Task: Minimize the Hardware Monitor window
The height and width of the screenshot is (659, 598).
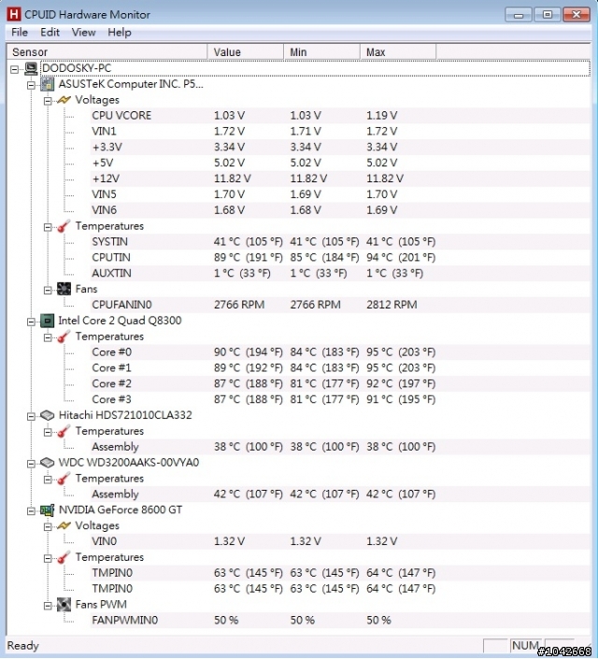Action: coord(519,15)
